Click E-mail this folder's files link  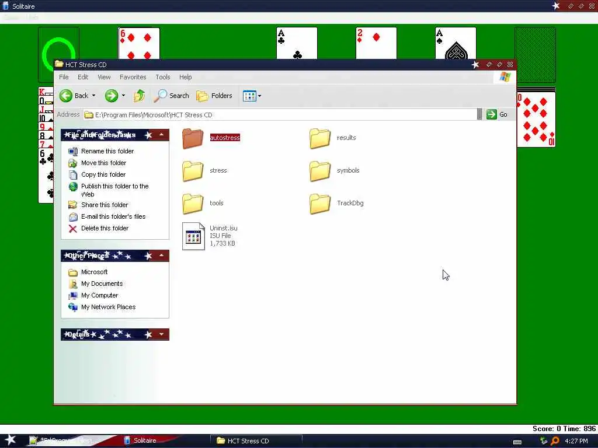coord(113,216)
